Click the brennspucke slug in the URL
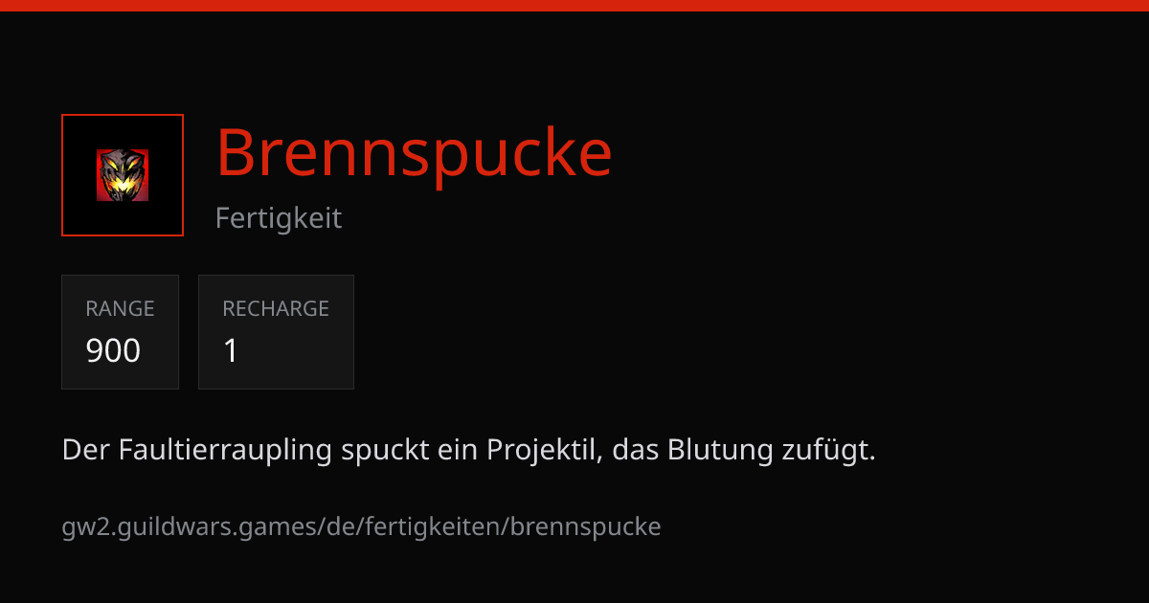The width and height of the screenshot is (1149, 603). coord(586,526)
